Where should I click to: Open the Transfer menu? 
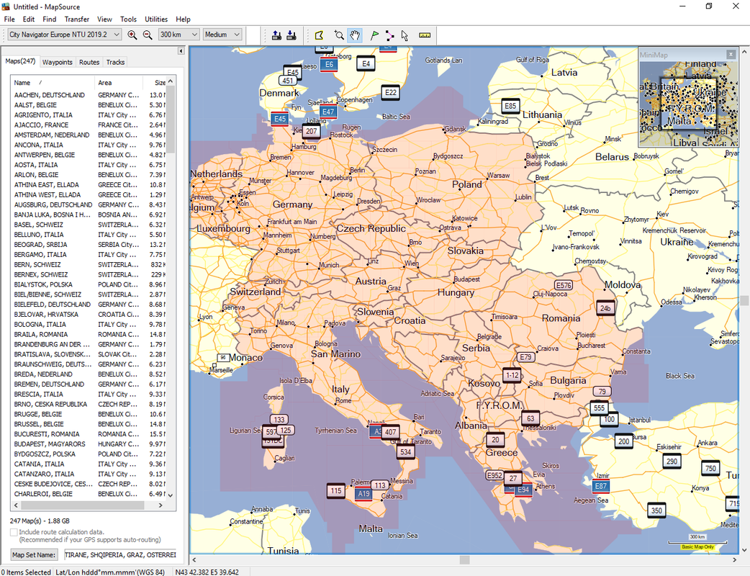click(x=77, y=19)
